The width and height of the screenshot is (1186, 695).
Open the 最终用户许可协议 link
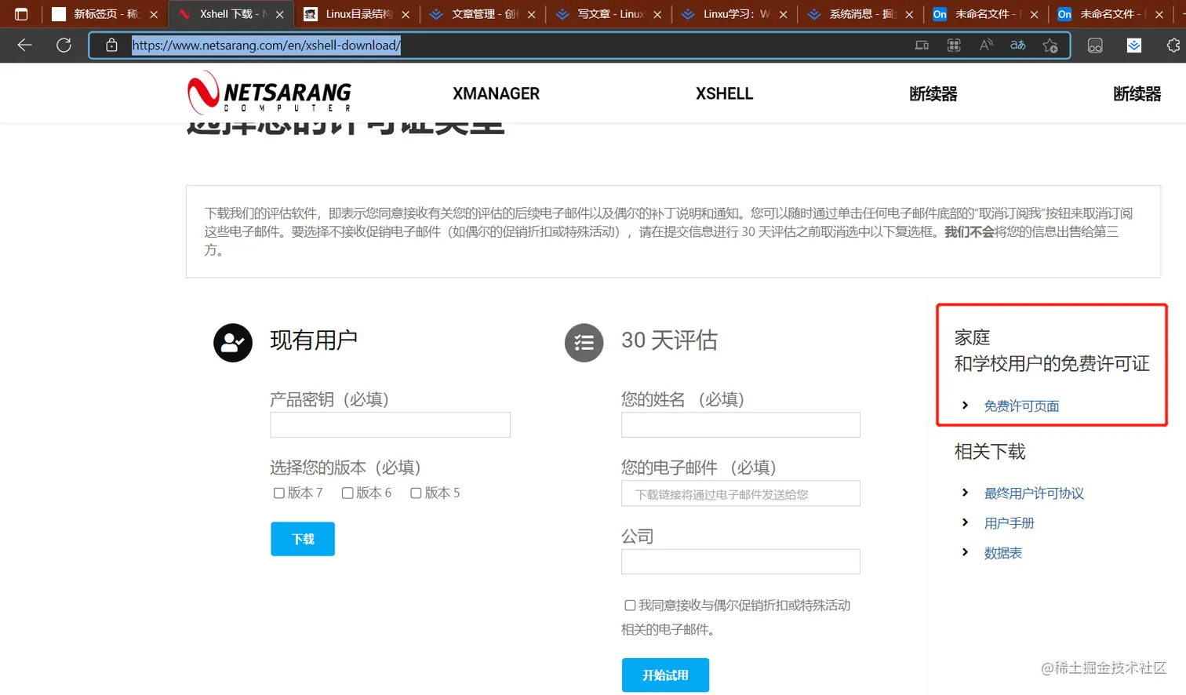[x=1034, y=493]
